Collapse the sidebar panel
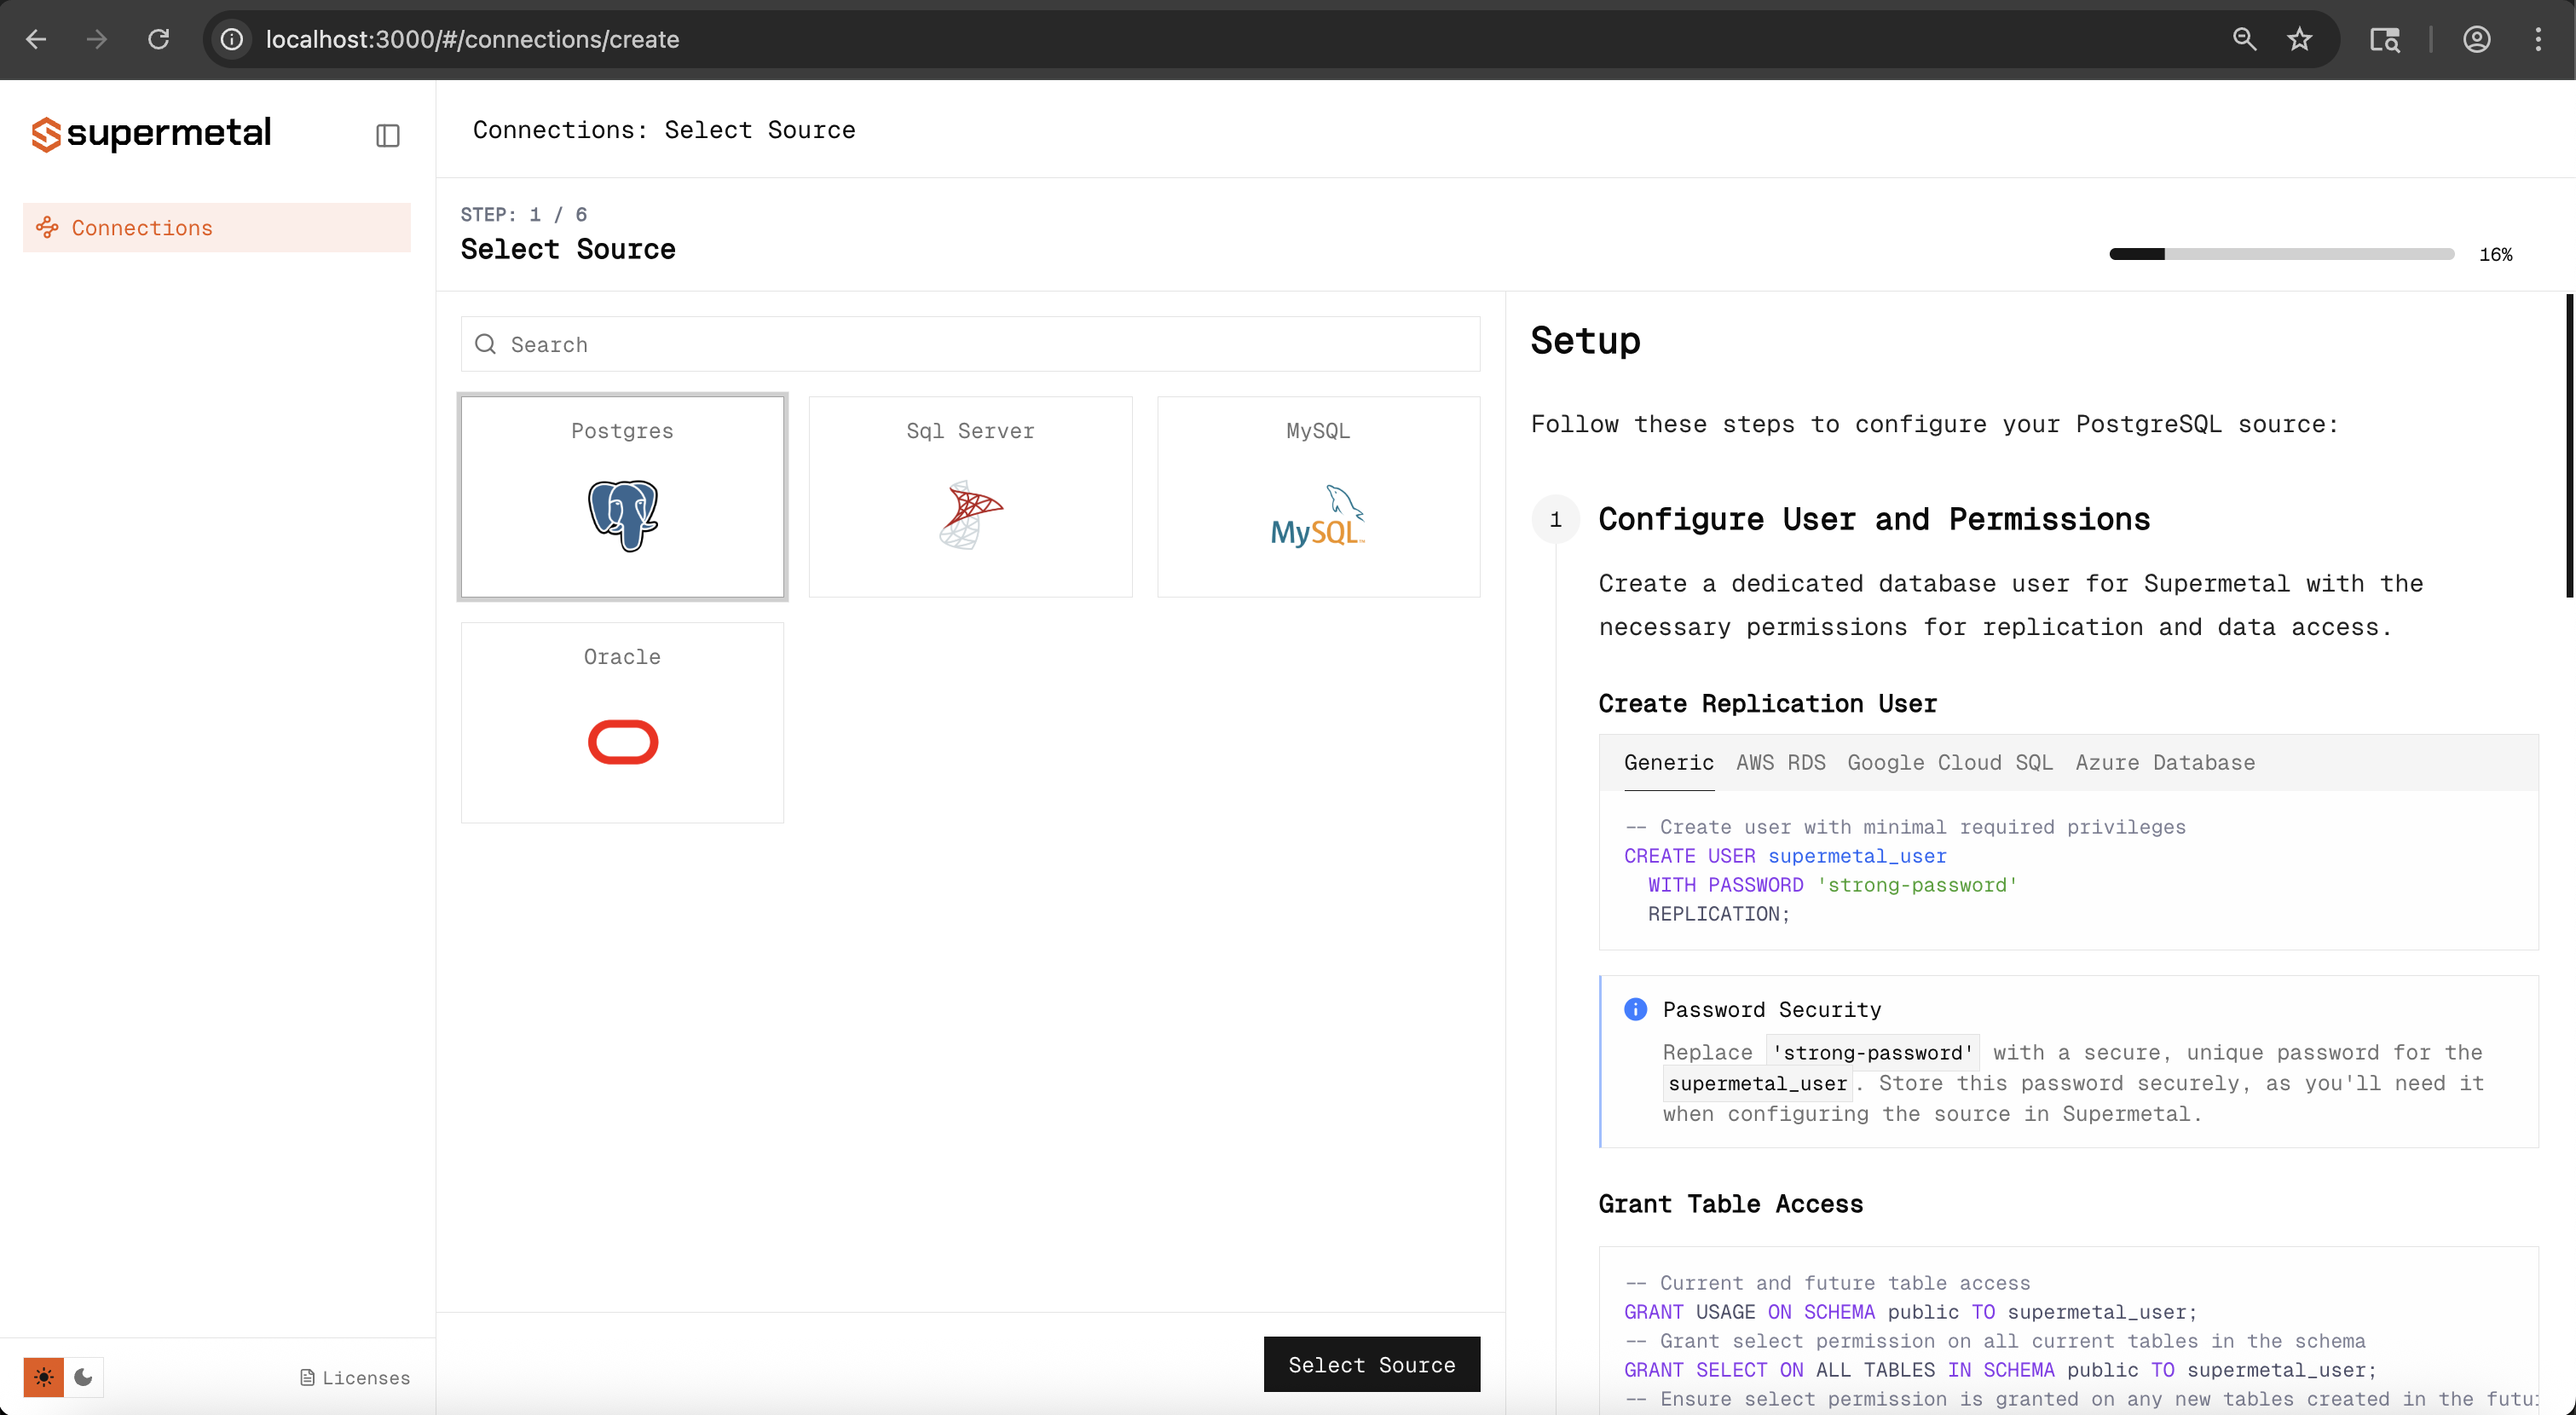Viewport: 2576px width, 1415px height. click(387, 135)
